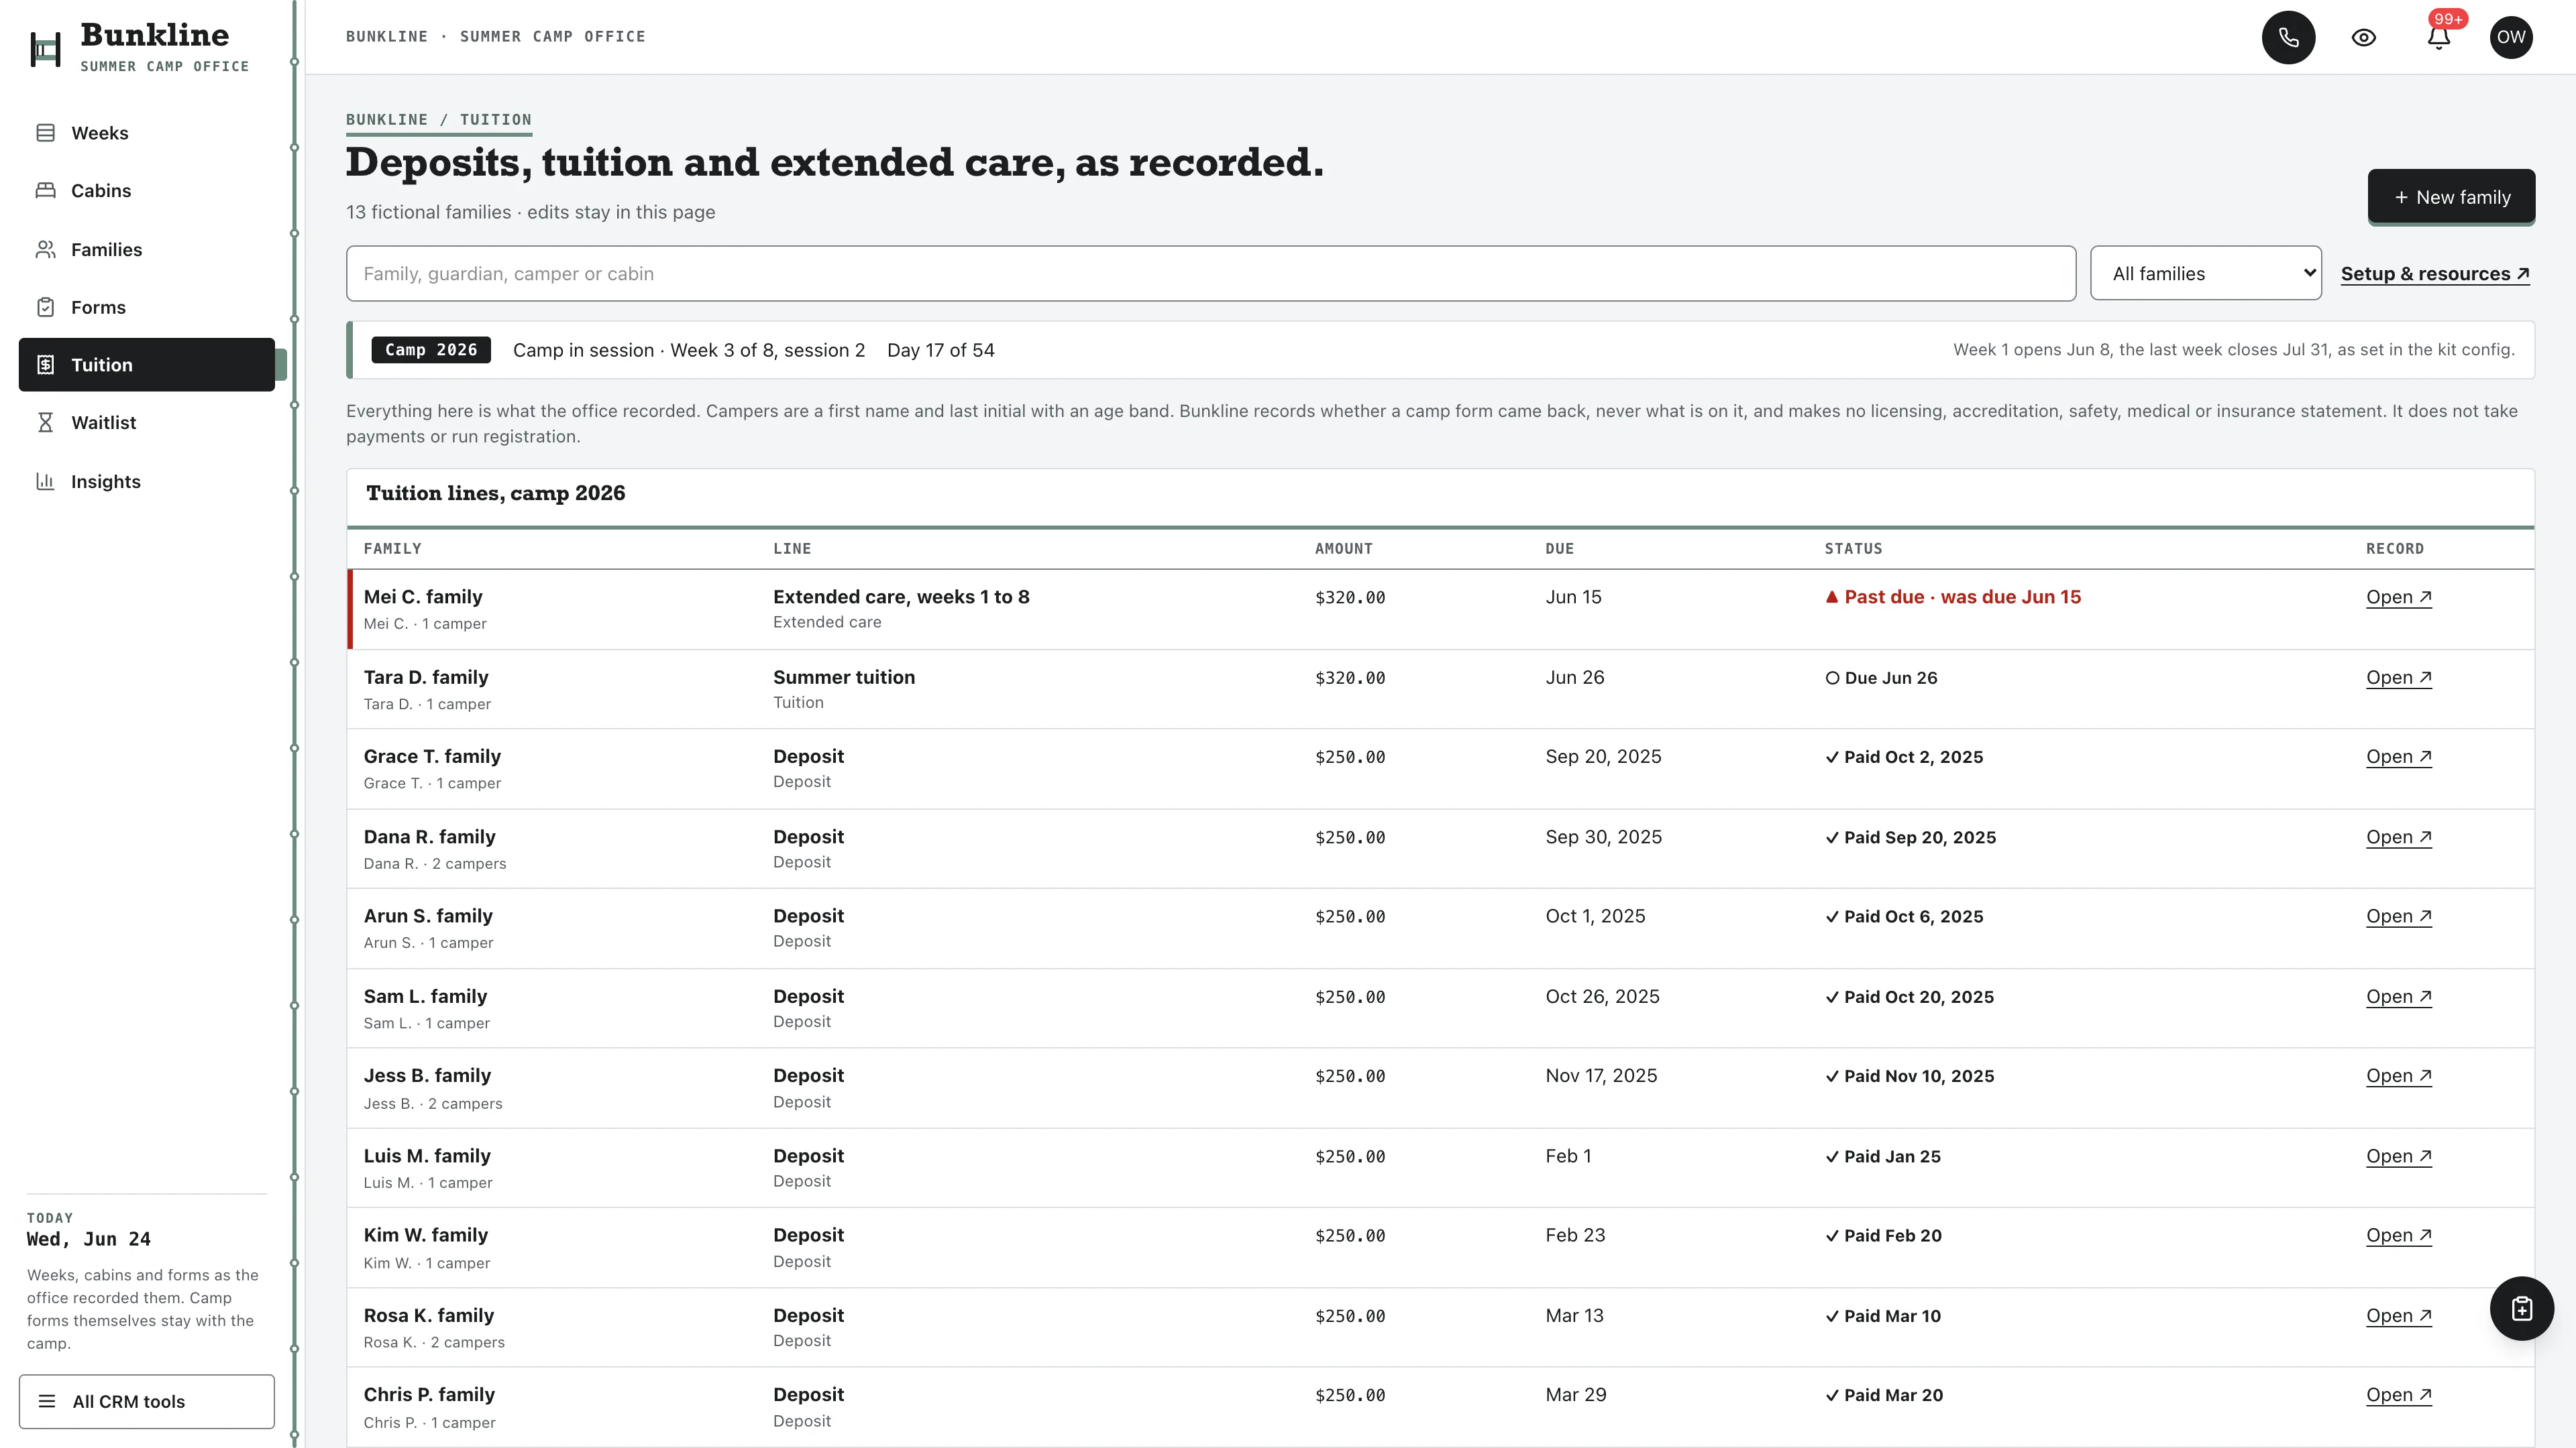2576x1448 pixels.
Task: Go to Families section
Action: (x=146, y=250)
